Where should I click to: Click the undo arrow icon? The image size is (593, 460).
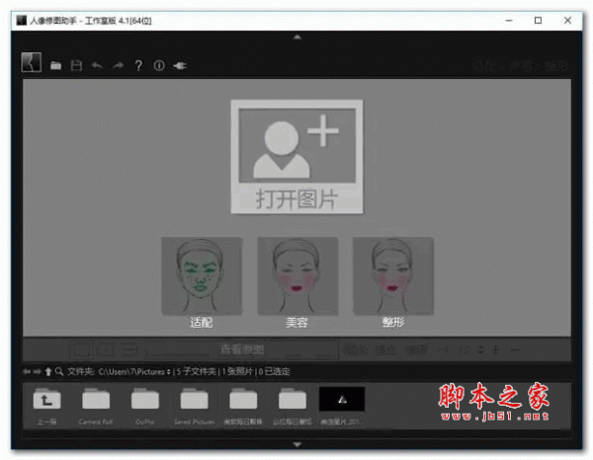tap(96, 65)
